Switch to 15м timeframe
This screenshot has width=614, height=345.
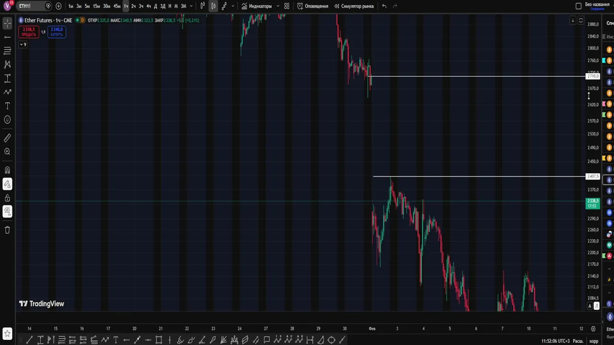pos(96,6)
